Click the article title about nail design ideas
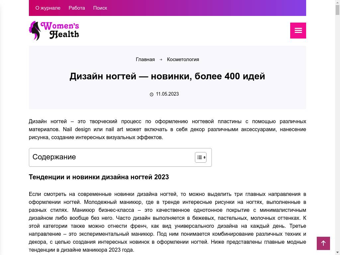 coord(167,76)
